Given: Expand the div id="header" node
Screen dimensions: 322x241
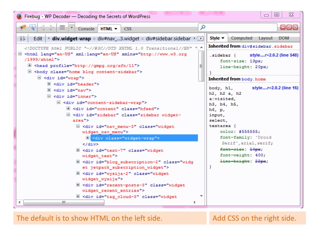Looking at the screenshot, I should [x=49, y=84].
